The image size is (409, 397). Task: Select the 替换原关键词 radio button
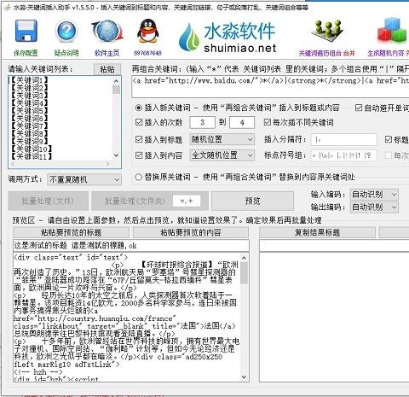click(139, 177)
